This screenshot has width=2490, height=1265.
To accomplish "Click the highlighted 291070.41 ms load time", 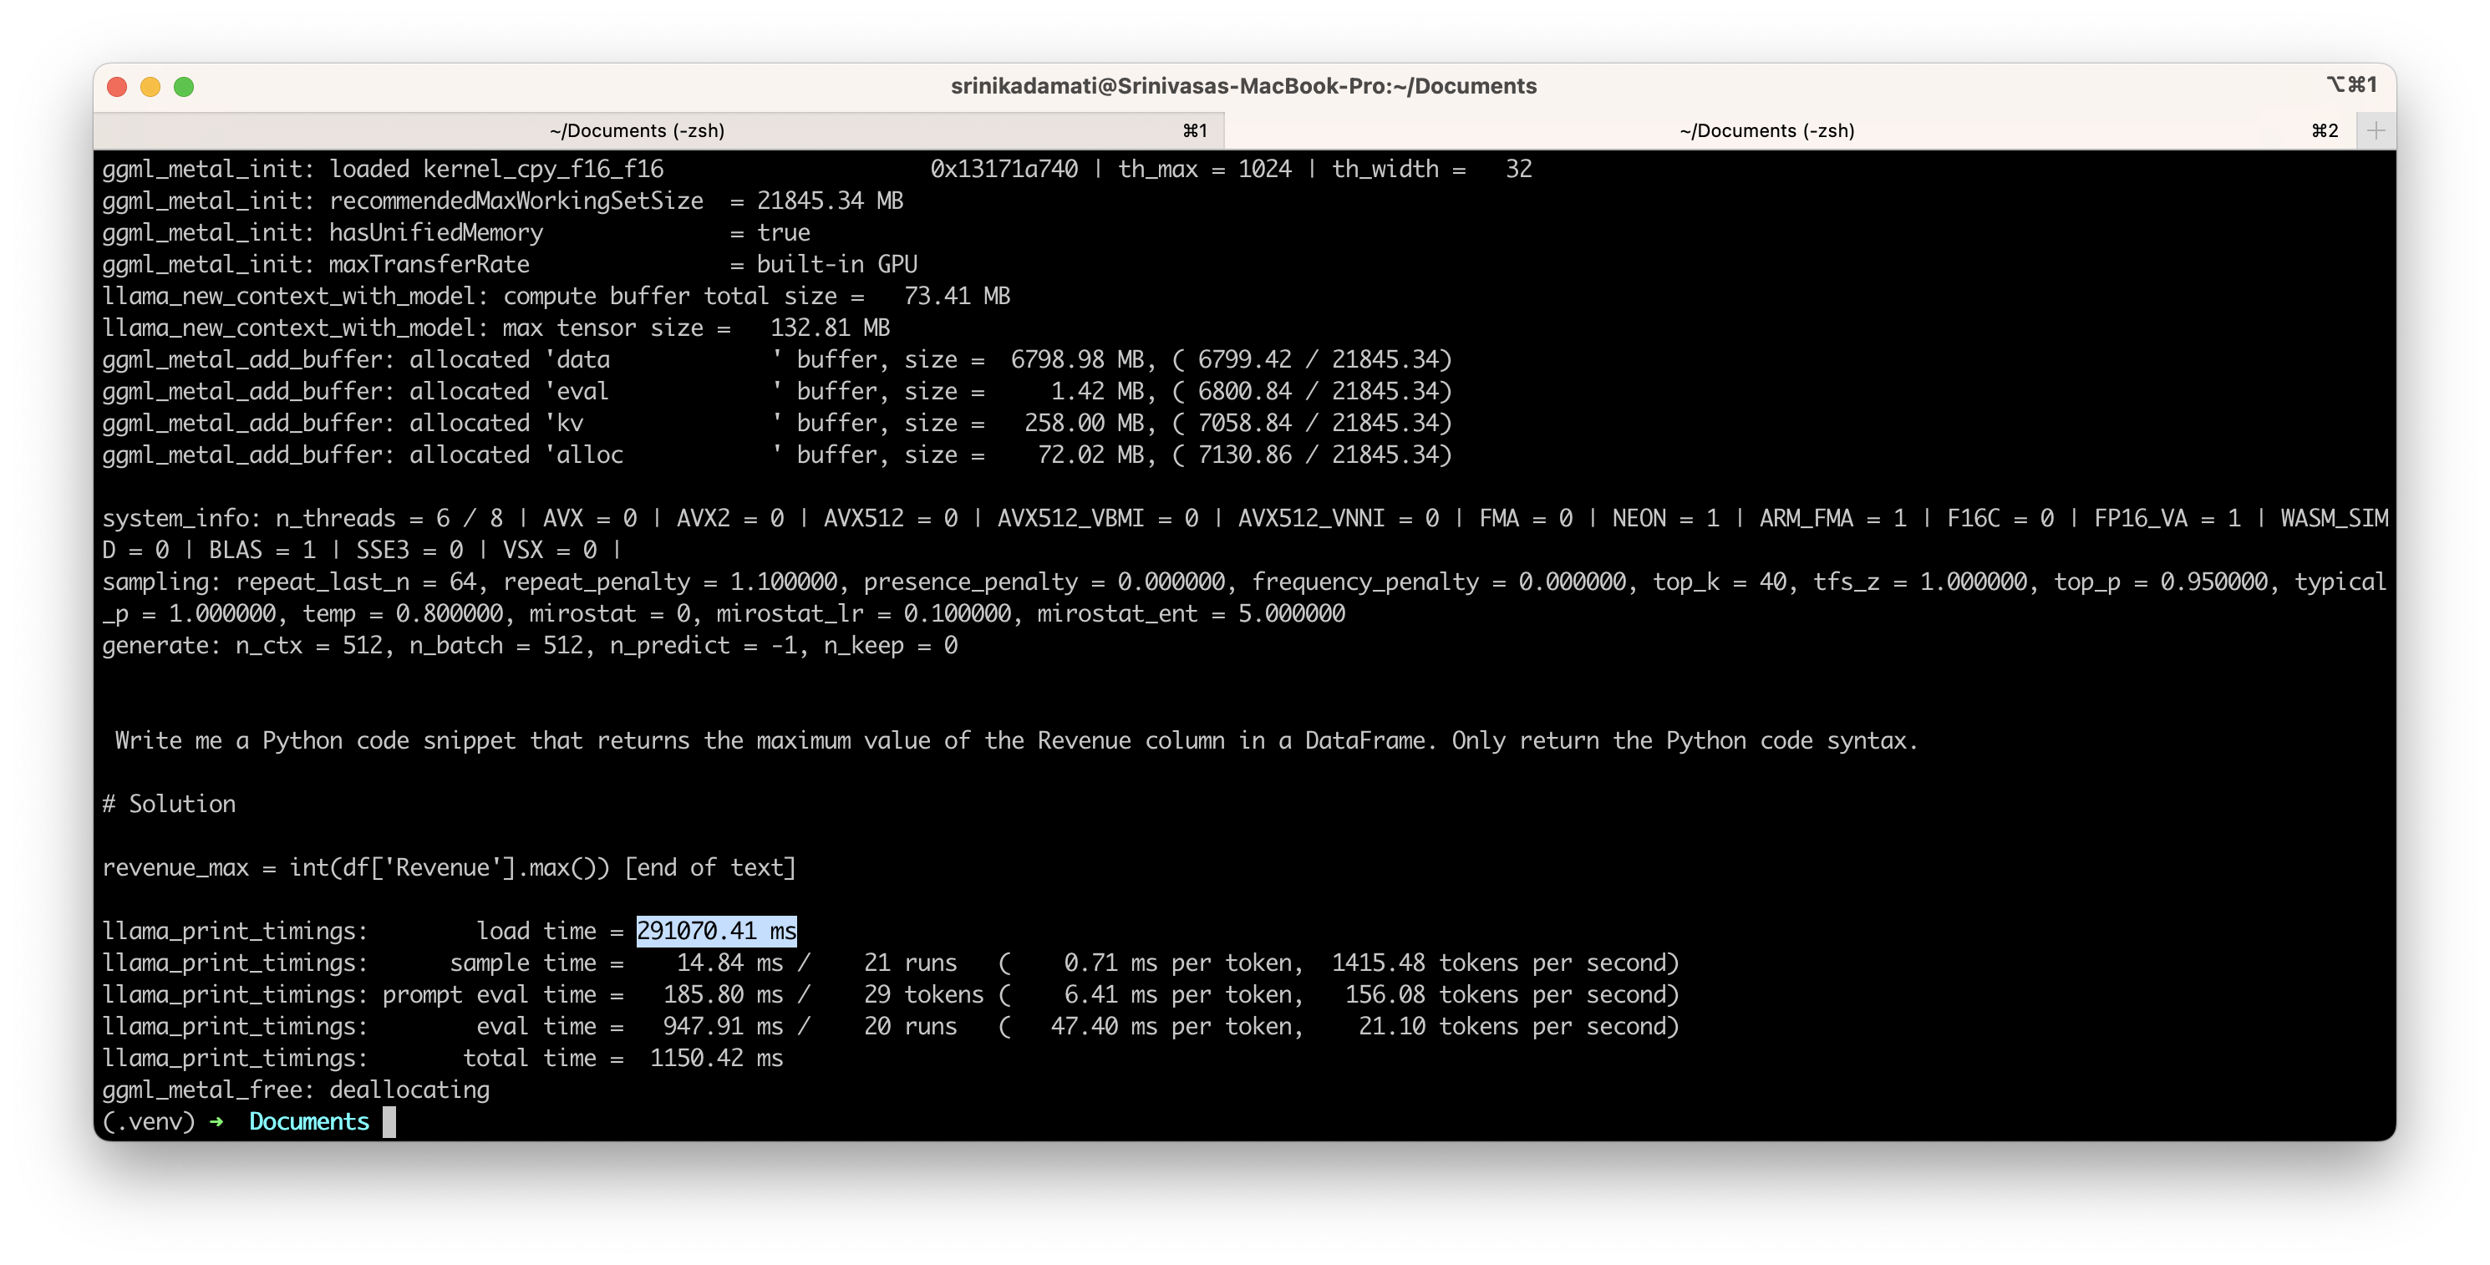I will [716, 931].
